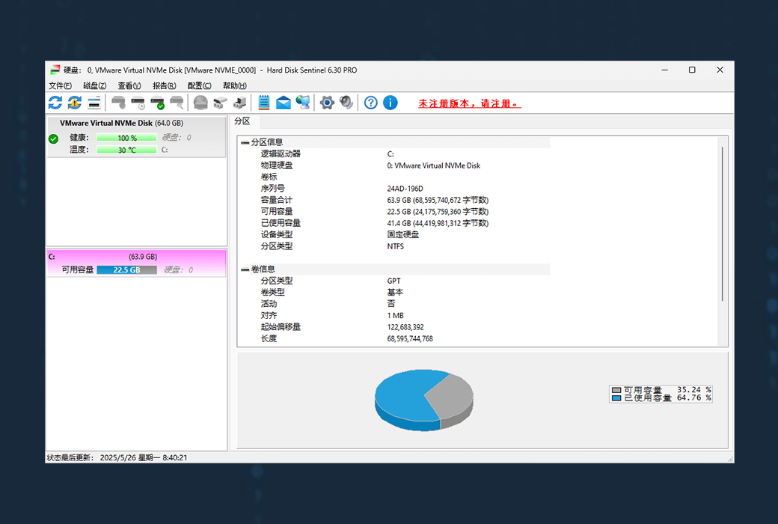The image size is (778, 524).
Task: Click the Hard Disk Sentinel title bar icon
Action: [55, 70]
